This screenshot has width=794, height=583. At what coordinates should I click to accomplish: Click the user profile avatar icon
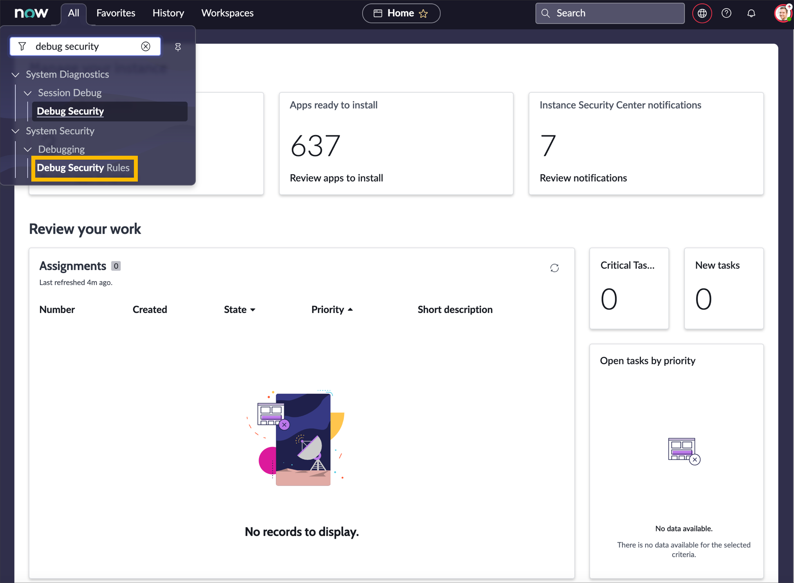[x=782, y=13]
